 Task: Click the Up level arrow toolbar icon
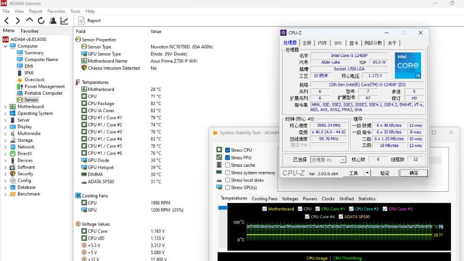coord(29,20)
